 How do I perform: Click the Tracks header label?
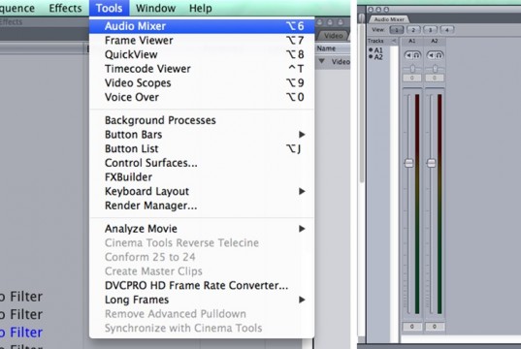[375, 41]
